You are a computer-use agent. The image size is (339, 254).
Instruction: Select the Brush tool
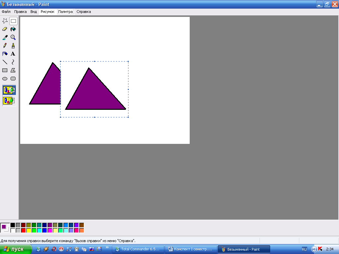coord(13,46)
